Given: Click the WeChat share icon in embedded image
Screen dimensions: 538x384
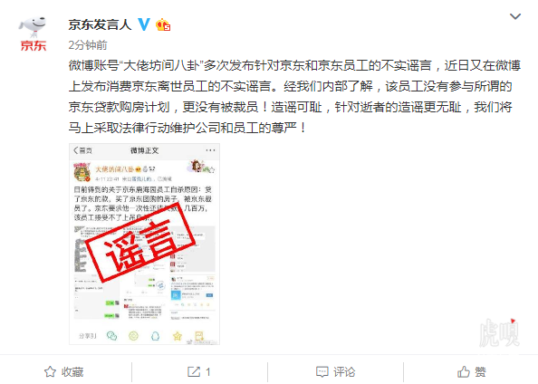Looking at the screenshot, I should point(111,336).
